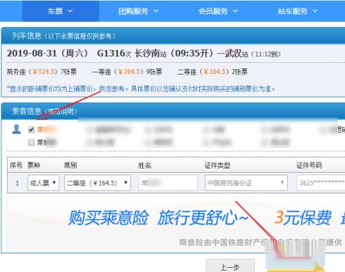The width and height of the screenshot is (345, 272).
Task: Open the 中国居民身份证 ID type dropdown
Action: tap(246, 183)
